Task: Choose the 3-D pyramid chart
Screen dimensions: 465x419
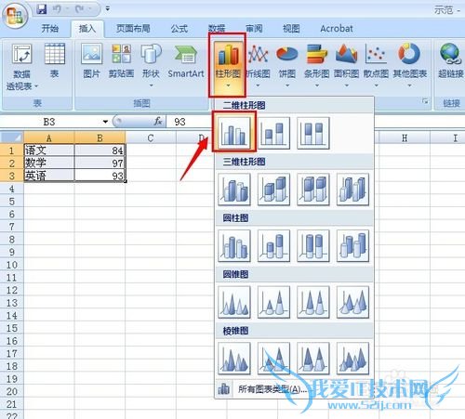Action: click(x=352, y=359)
